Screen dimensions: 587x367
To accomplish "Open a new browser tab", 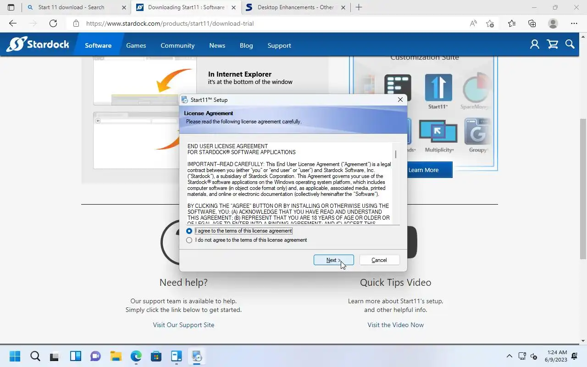I will click(x=359, y=7).
